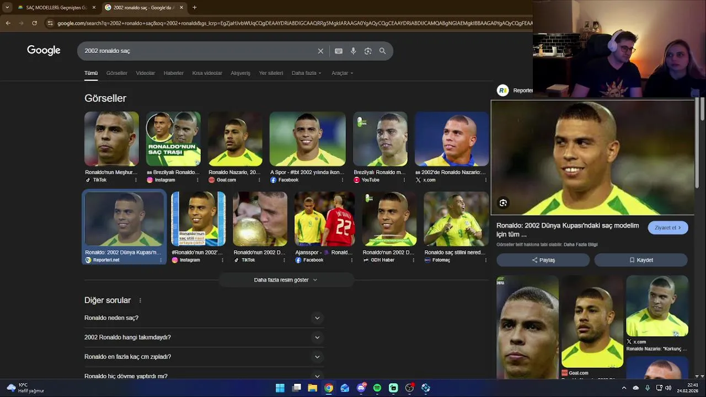Open volume control in system tray
Screen dimensions: 706x397
[x=668, y=388]
